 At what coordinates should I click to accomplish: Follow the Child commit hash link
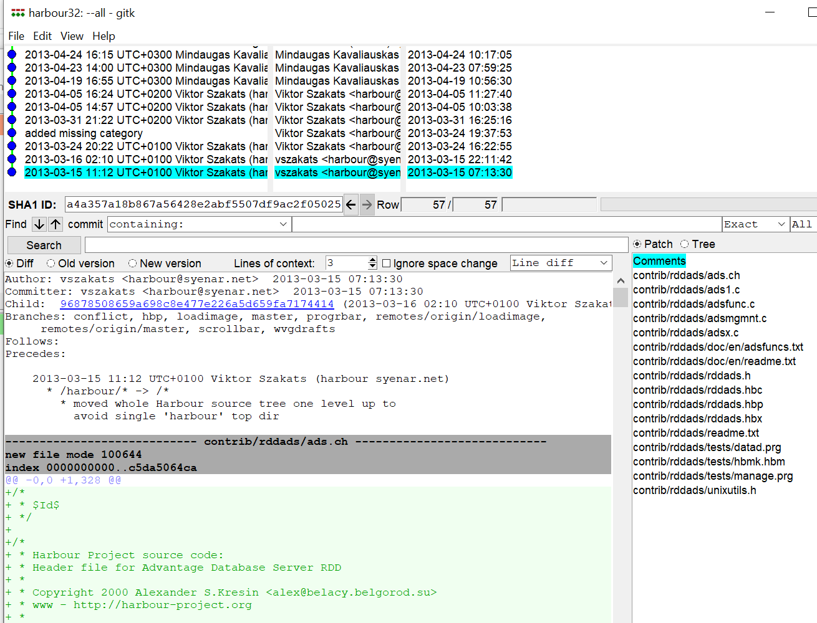(196, 304)
